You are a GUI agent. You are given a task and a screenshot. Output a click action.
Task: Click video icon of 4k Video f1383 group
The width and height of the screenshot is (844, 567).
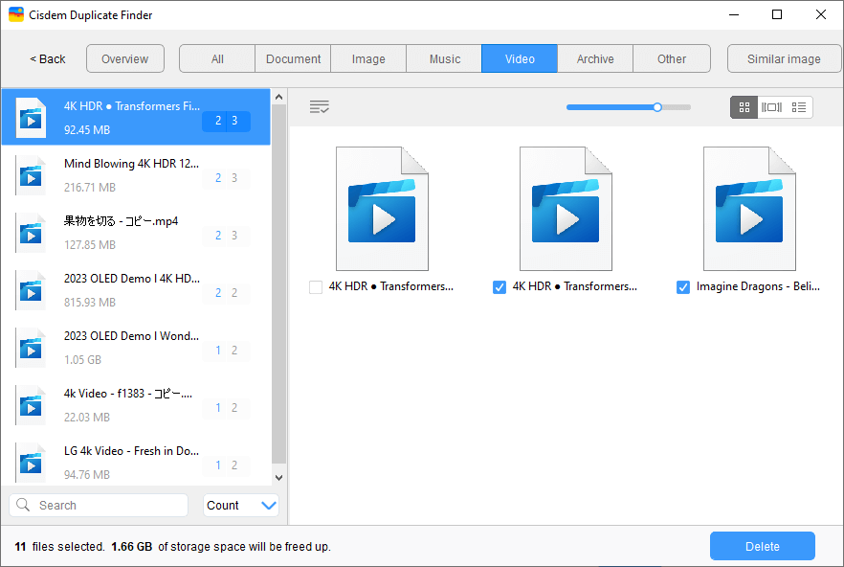click(31, 405)
